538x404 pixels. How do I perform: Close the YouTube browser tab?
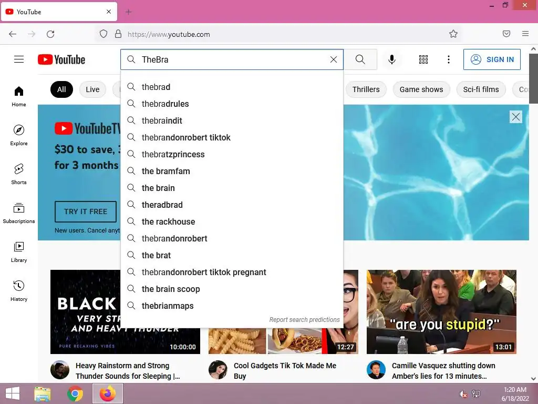109,12
